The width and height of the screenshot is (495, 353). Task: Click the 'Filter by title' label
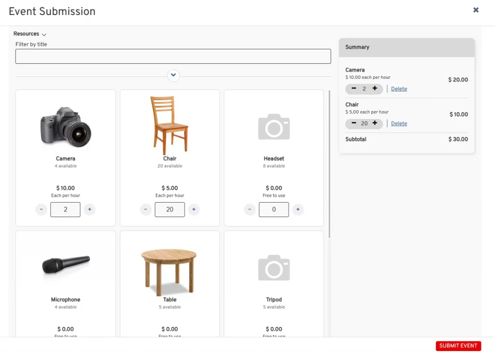tap(31, 44)
